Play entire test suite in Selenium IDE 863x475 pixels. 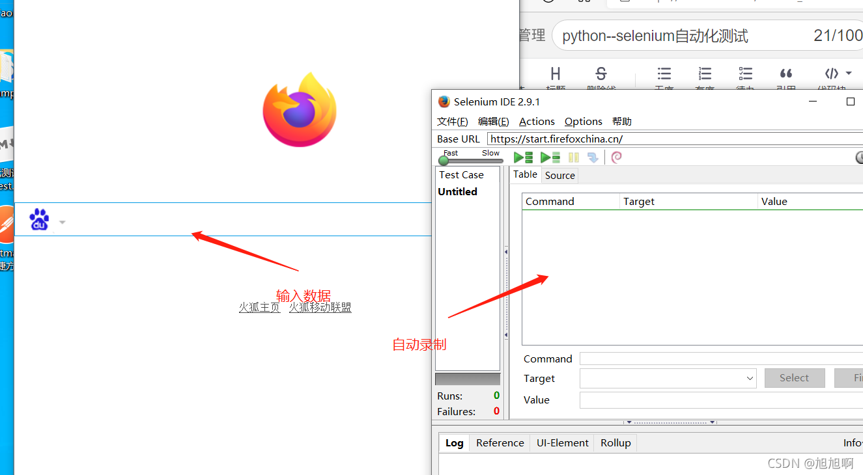523,157
